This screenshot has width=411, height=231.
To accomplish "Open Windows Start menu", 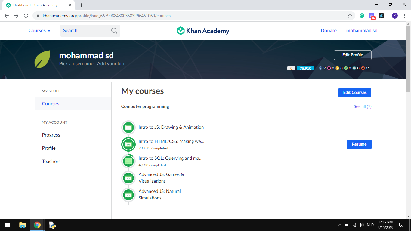I will (7, 225).
